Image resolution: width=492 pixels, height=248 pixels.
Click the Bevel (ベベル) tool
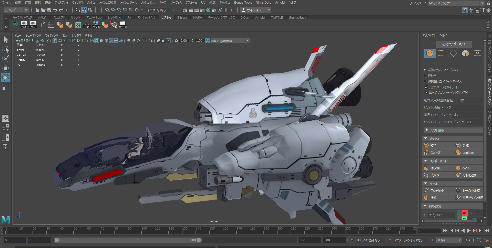click(x=466, y=168)
